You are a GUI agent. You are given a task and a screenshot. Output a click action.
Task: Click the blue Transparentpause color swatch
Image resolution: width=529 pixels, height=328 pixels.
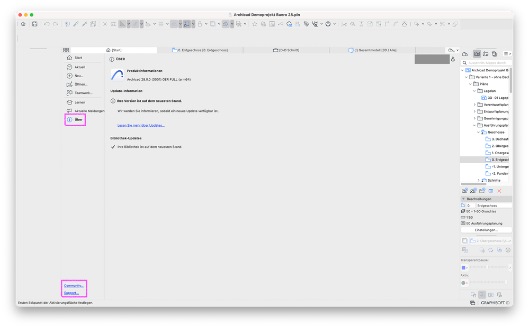[x=463, y=268]
